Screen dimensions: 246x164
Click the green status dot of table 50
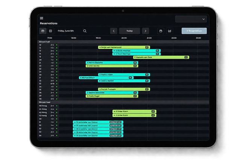(x=57, y=119)
